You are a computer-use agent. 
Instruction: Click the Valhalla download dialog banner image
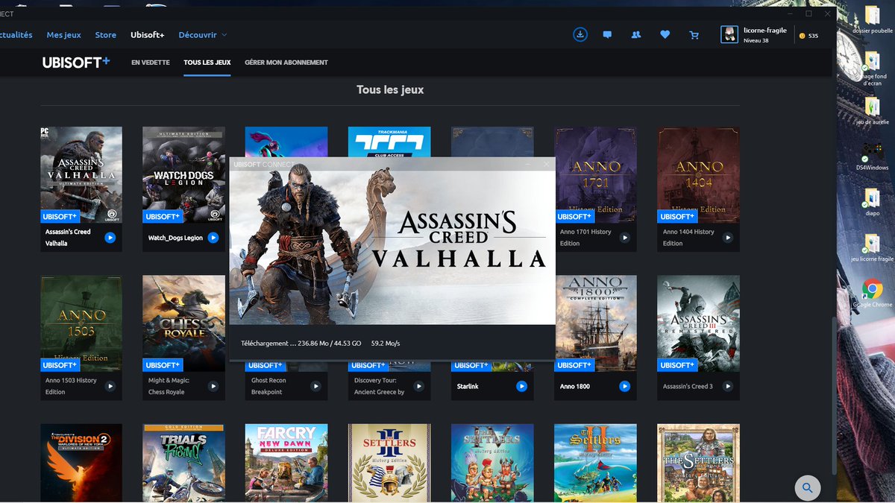coord(392,247)
